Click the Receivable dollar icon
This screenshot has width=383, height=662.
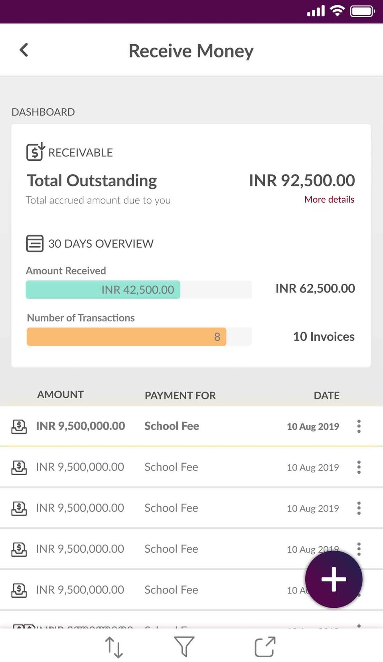(35, 152)
